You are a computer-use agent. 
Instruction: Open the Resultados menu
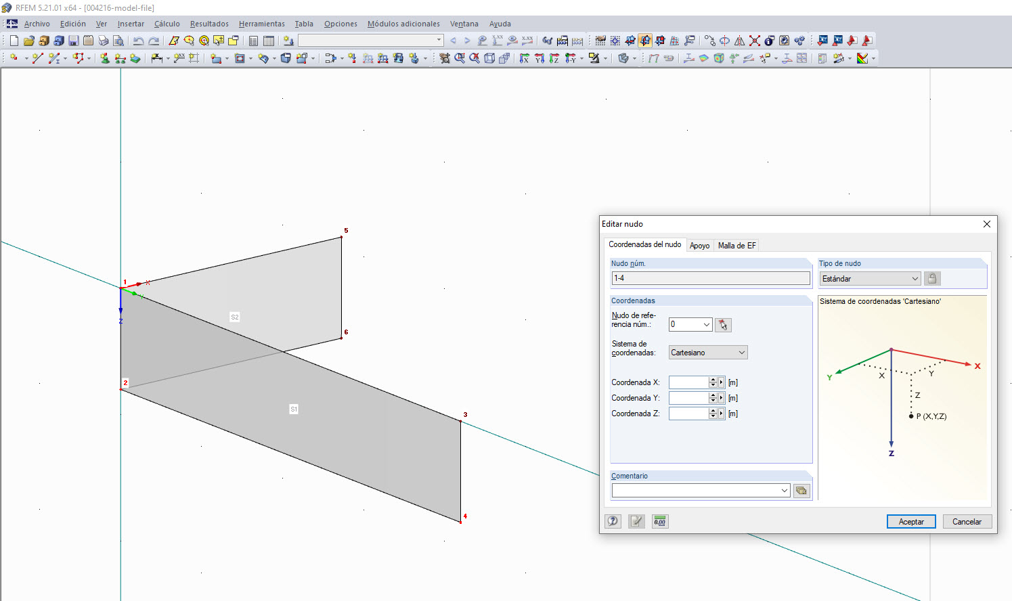coord(209,24)
